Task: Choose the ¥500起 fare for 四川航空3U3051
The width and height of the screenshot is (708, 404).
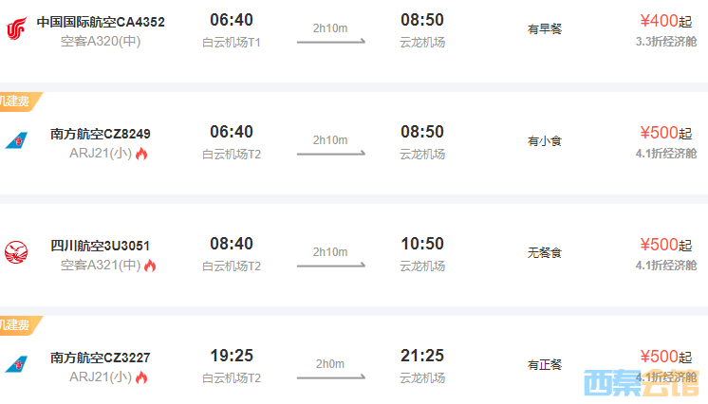Action: pyautogui.click(x=665, y=245)
